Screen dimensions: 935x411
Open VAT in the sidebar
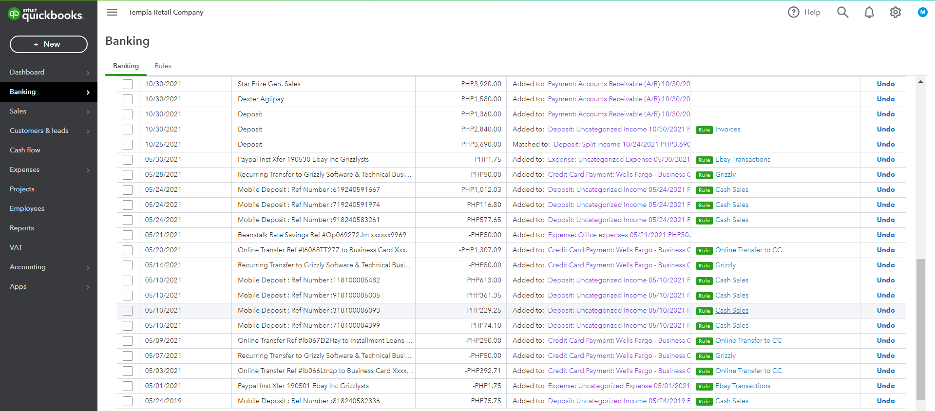pyautogui.click(x=16, y=247)
